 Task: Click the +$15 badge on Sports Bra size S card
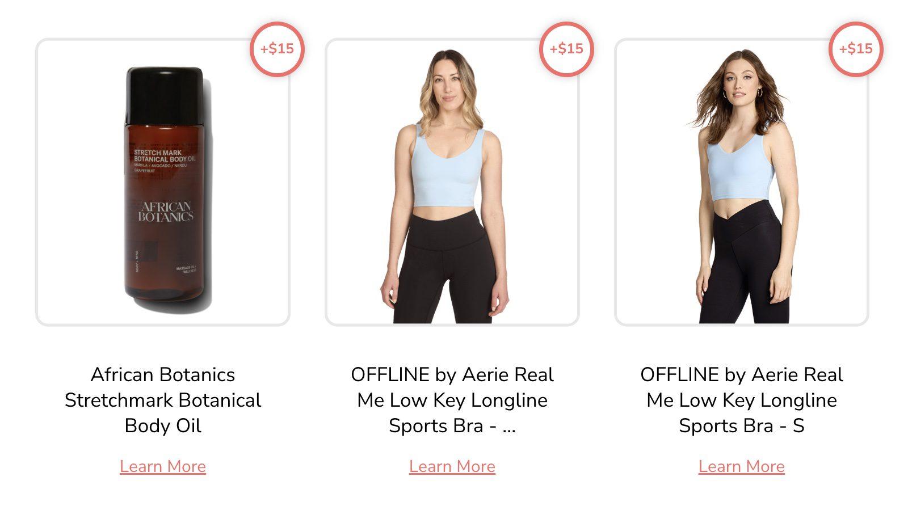point(856,49)
